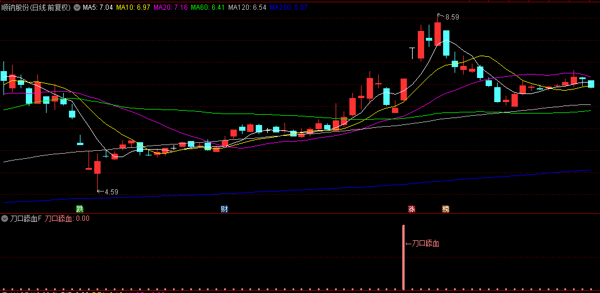Click the MA5: 7.04 moving average label
Image resolution: width=600 pixels, height=293 pixels.
tap(98, 7)
